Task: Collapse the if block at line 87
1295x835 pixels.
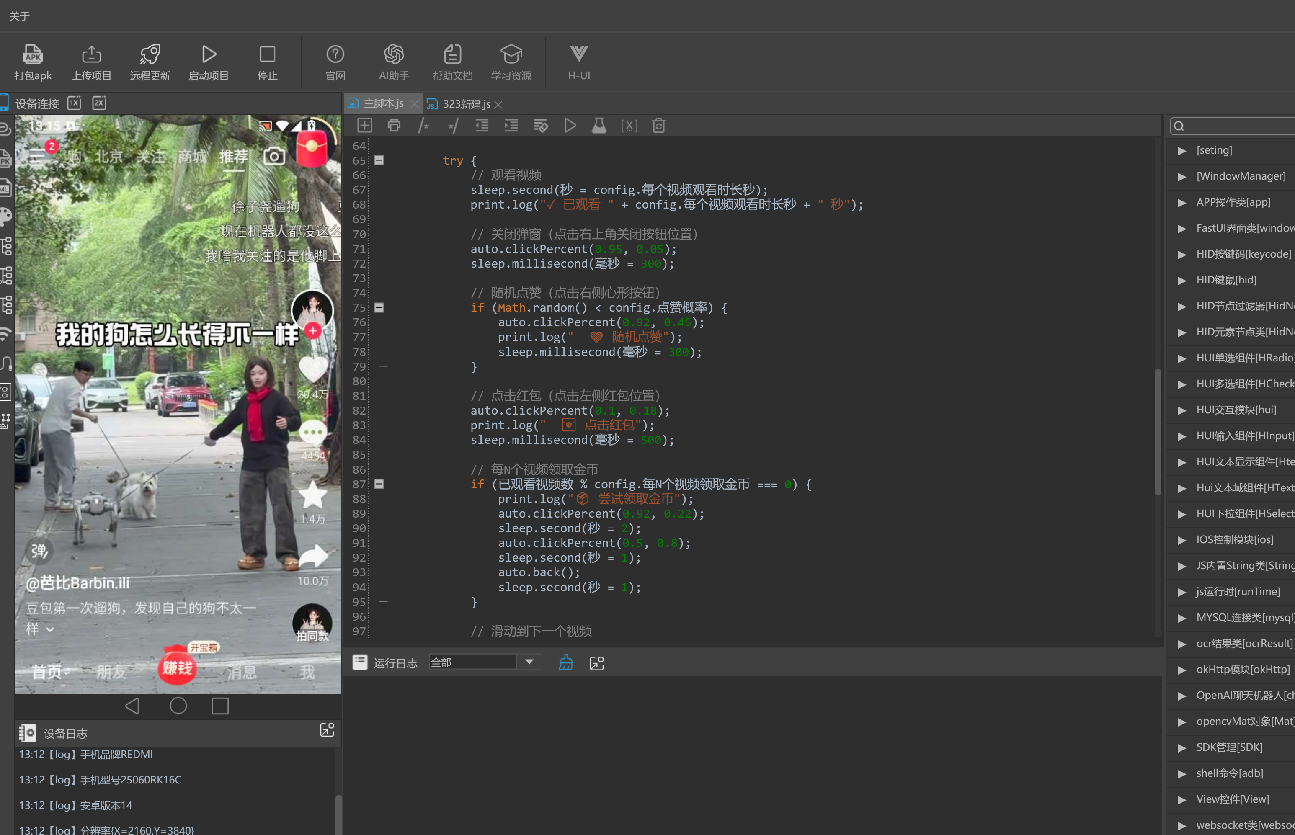Action: pos(379,484)
